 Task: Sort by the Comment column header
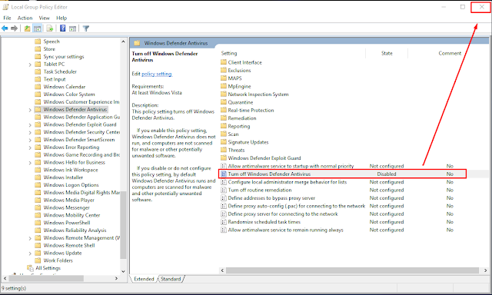point(450,53)
